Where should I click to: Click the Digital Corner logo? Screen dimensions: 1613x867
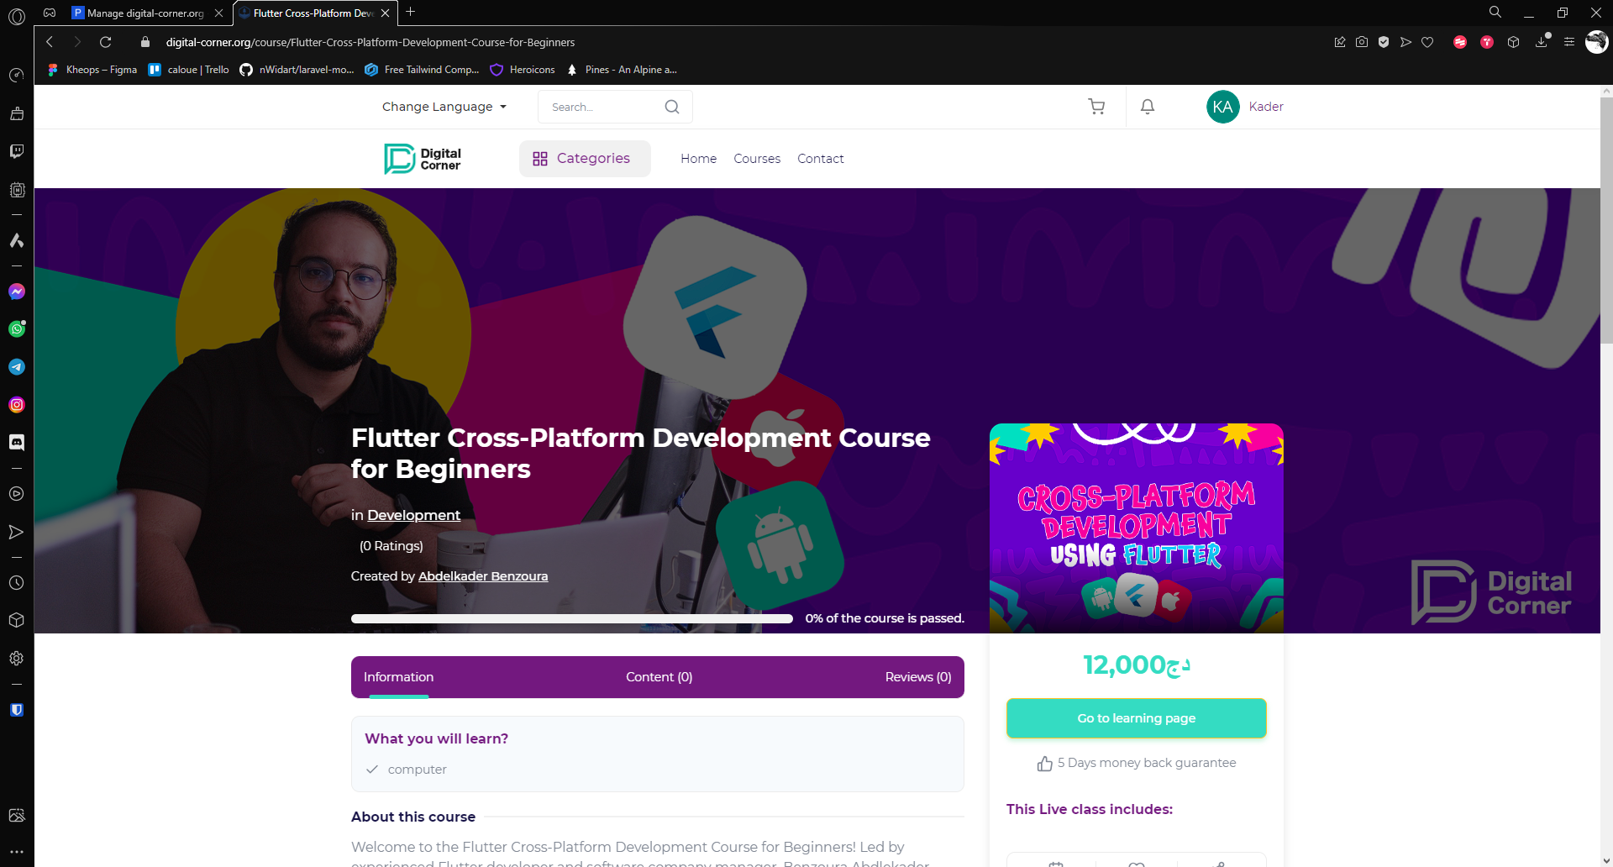(x=423, y=159)
